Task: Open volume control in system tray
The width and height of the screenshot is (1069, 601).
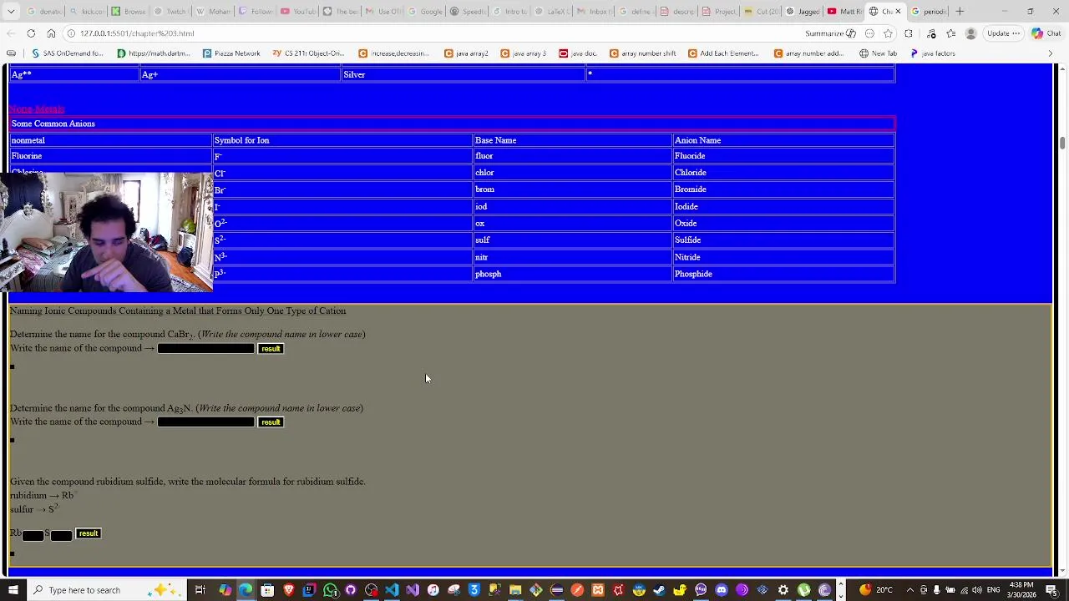Action: click(976, 590)
